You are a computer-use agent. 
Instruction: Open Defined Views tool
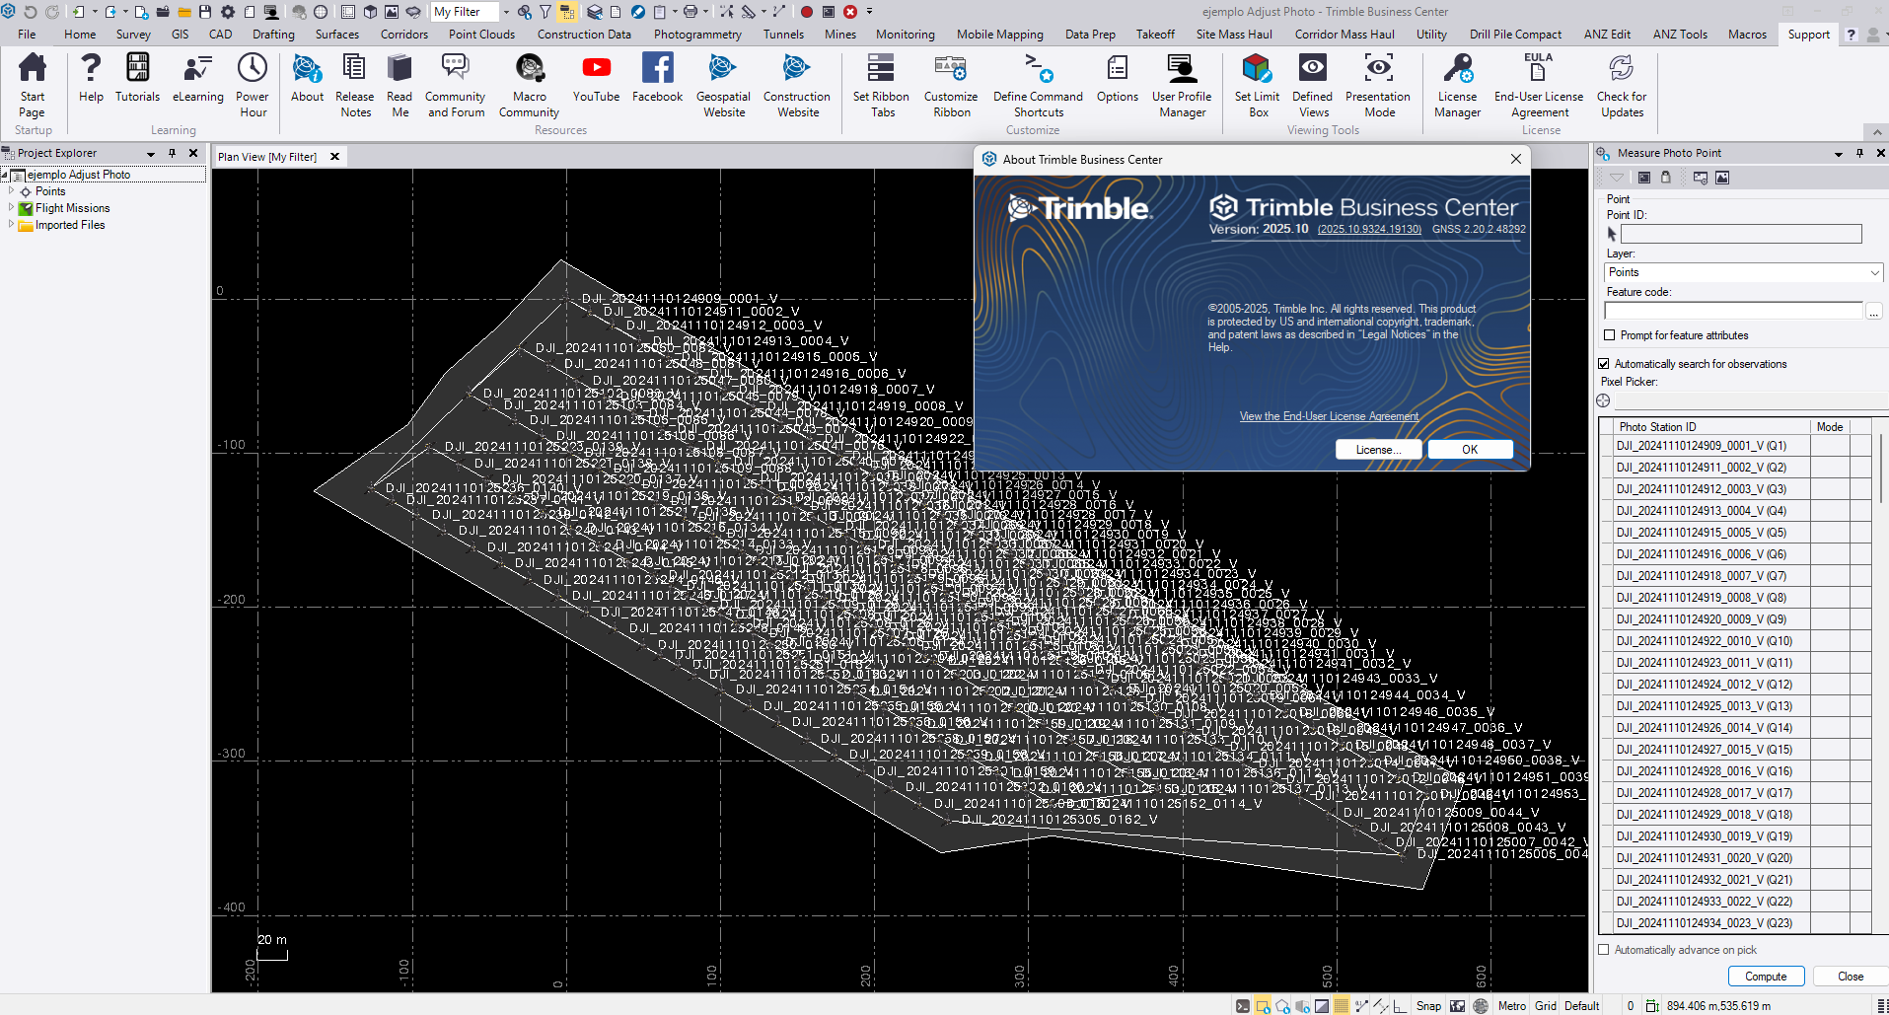[1313, 85]
